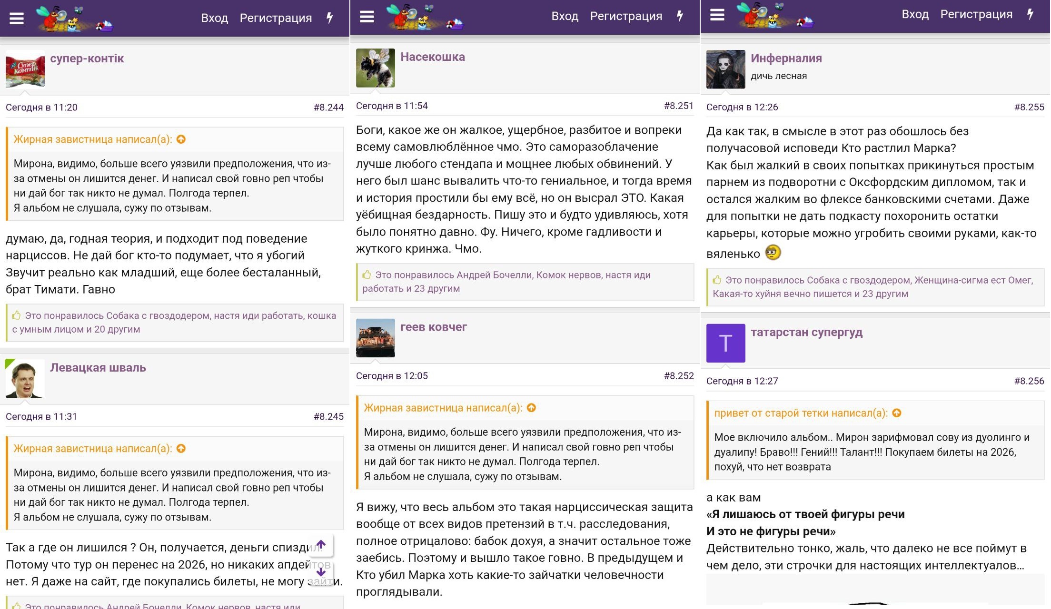Open Регистрация in the right panel
This screenshot has width=1051, height=609.
click(976, 14)
